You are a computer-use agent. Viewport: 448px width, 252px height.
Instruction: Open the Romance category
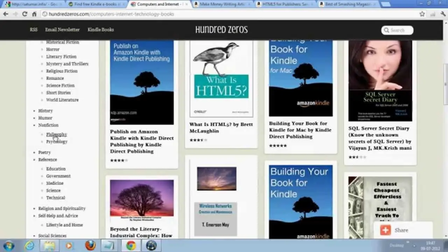click(55, 78)
